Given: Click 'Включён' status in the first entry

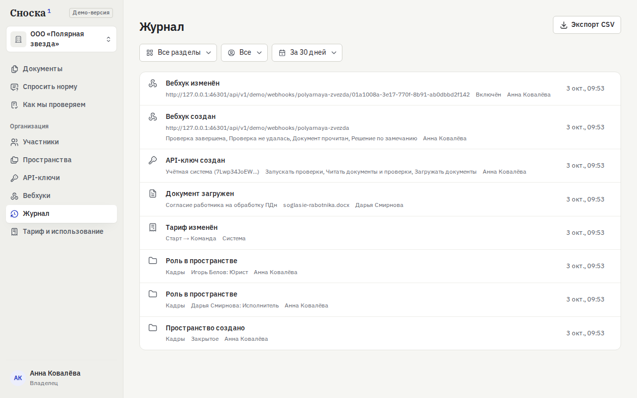Looking at the screenshot, I should pyautogui.click(x=488, y=95).
